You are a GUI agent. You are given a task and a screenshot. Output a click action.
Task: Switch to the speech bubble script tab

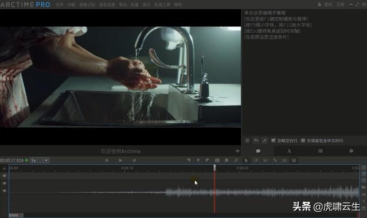pos(258,151)
